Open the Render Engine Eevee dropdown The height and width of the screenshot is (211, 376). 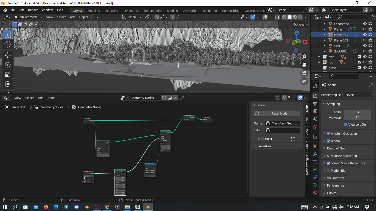(x=359, y=95)
